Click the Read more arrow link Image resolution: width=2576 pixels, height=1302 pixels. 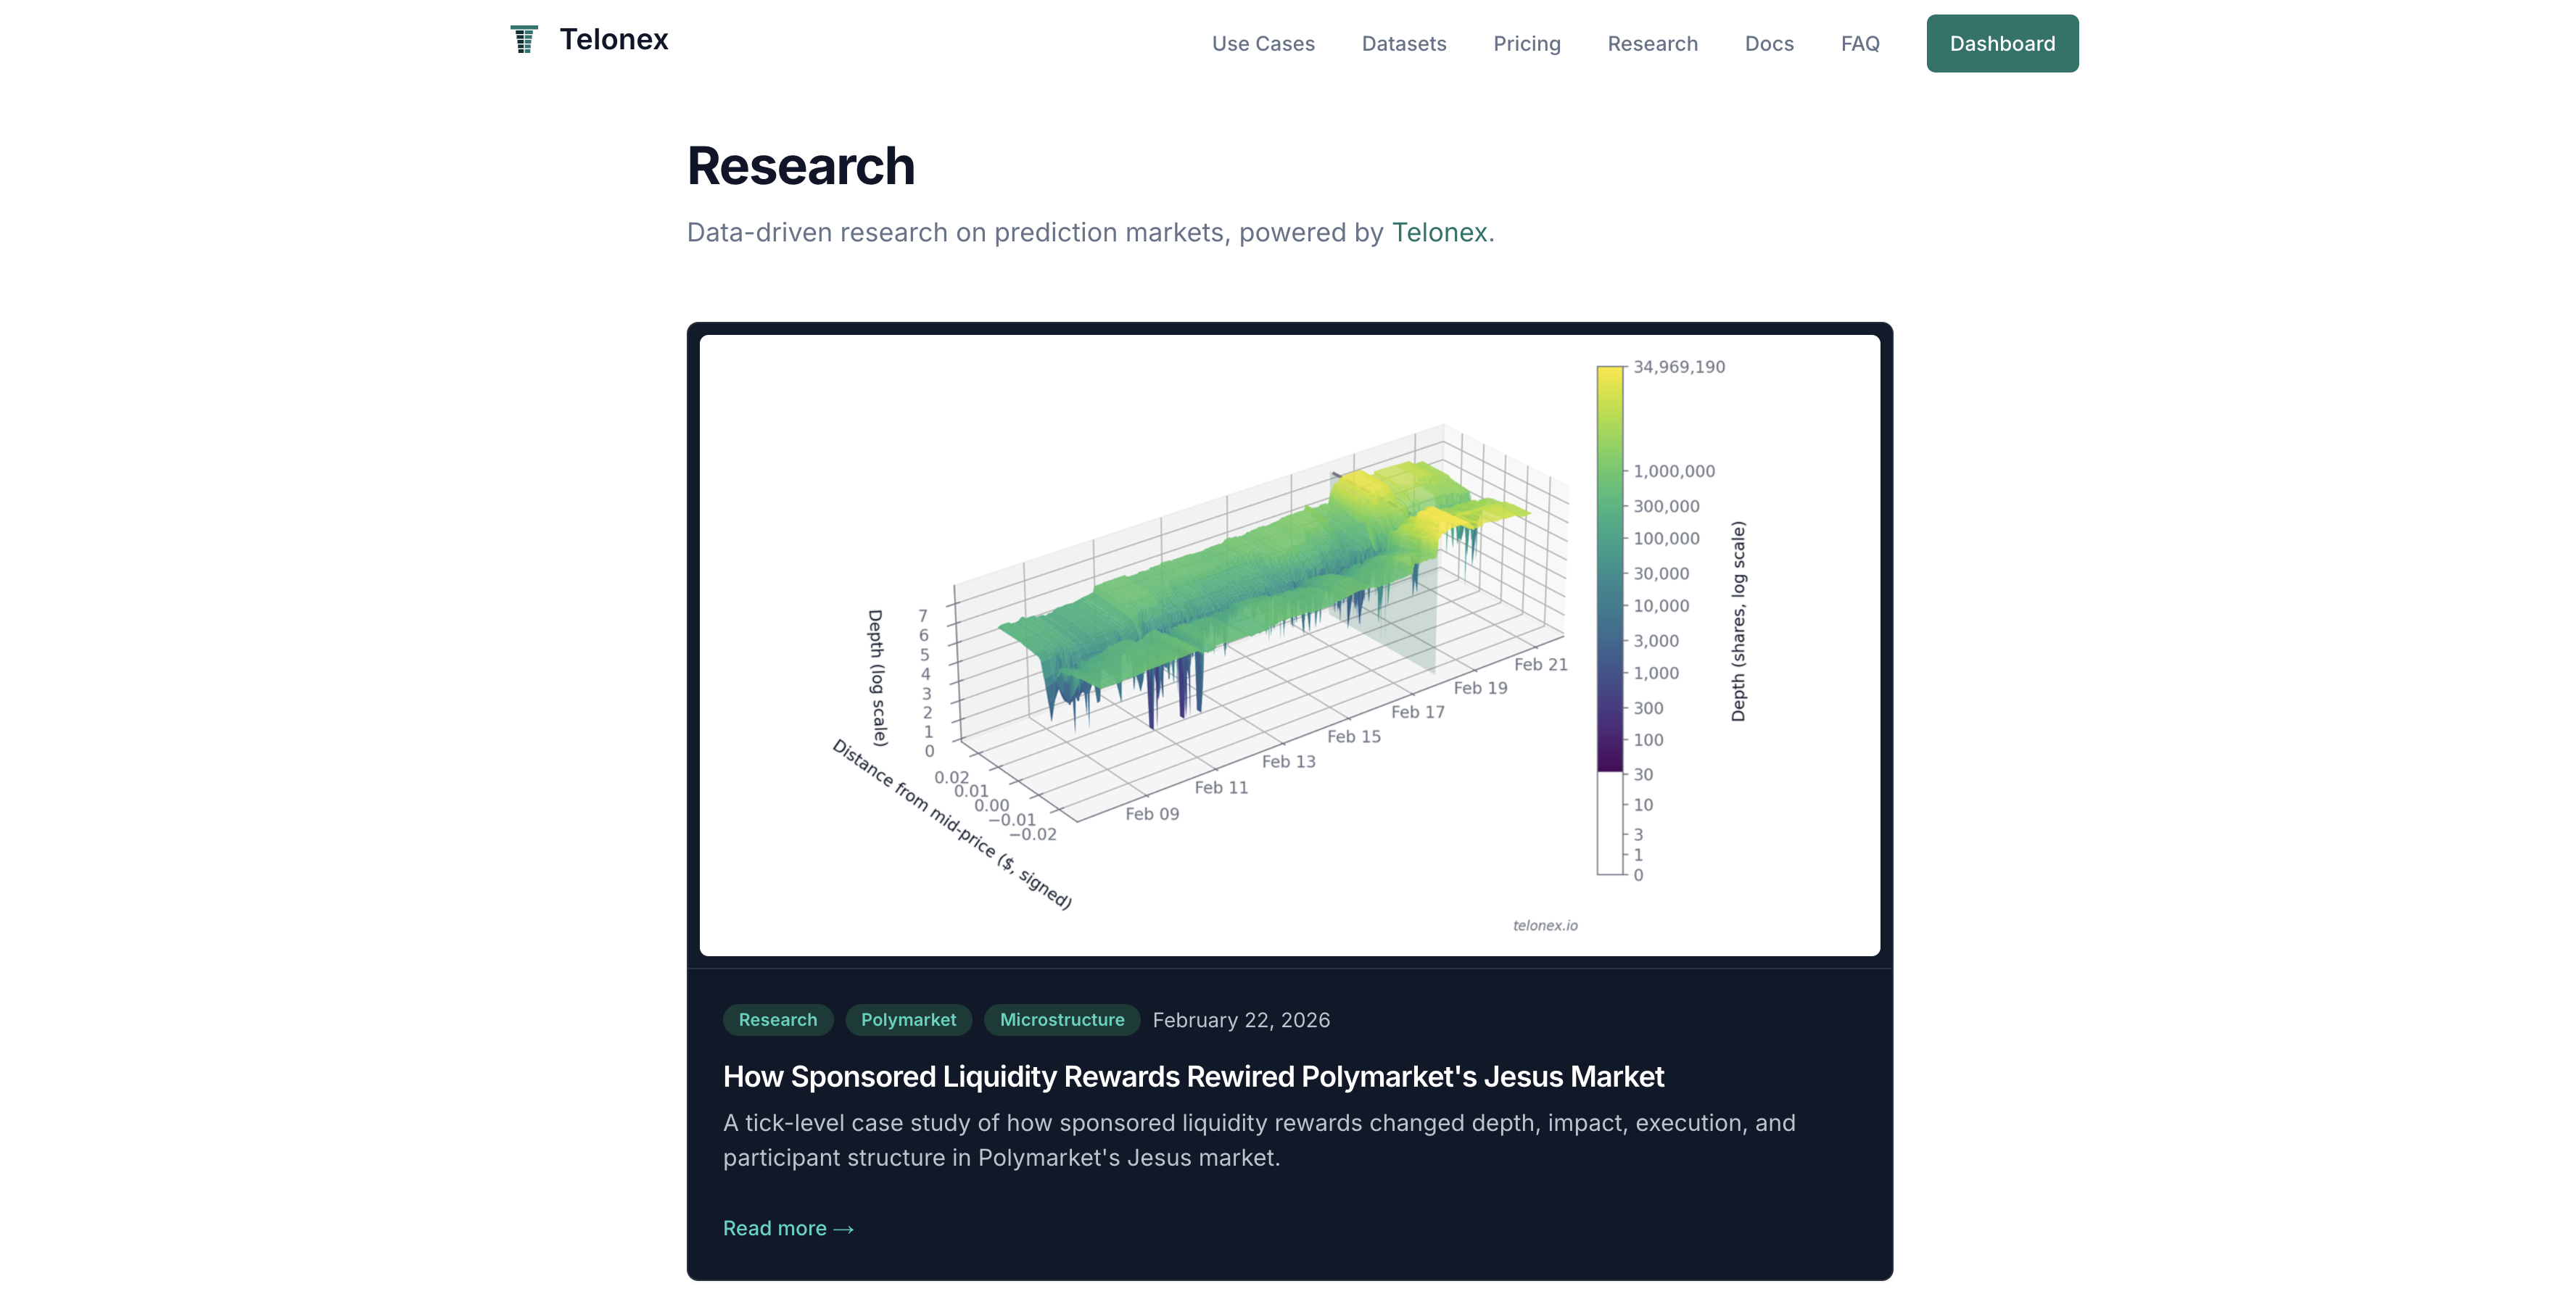pyautogui.click(x=789, y=1228)
